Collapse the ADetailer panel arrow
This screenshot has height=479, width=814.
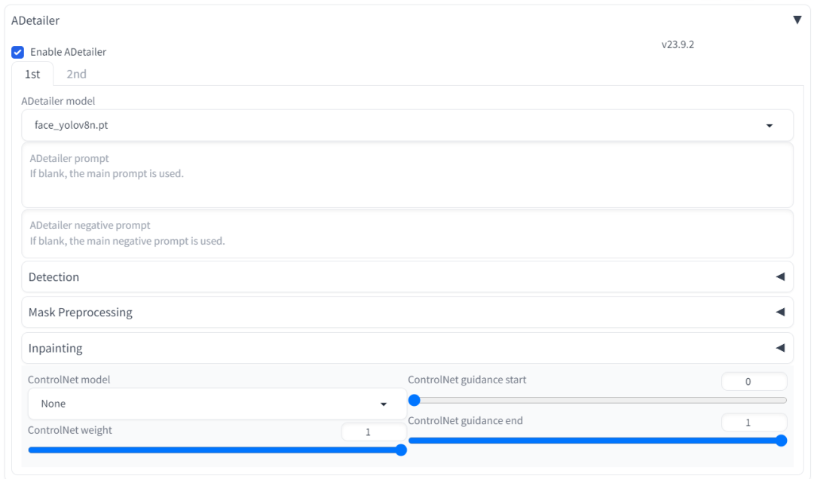pyautogui.click(x=797, y=20)
